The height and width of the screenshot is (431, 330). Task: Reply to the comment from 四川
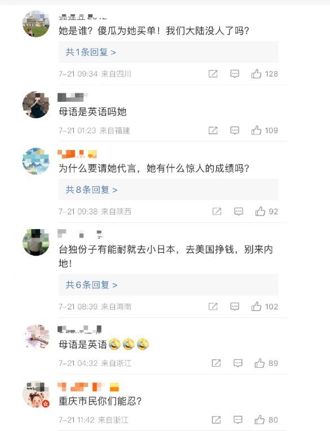(235, 74)
